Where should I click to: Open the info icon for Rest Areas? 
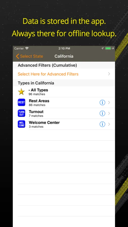coord(102,102)
